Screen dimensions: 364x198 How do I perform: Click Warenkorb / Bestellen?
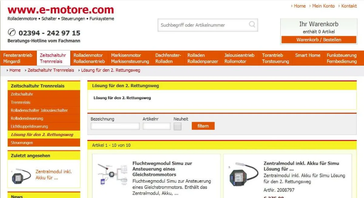pyautogui.click(x=318, y=39)
